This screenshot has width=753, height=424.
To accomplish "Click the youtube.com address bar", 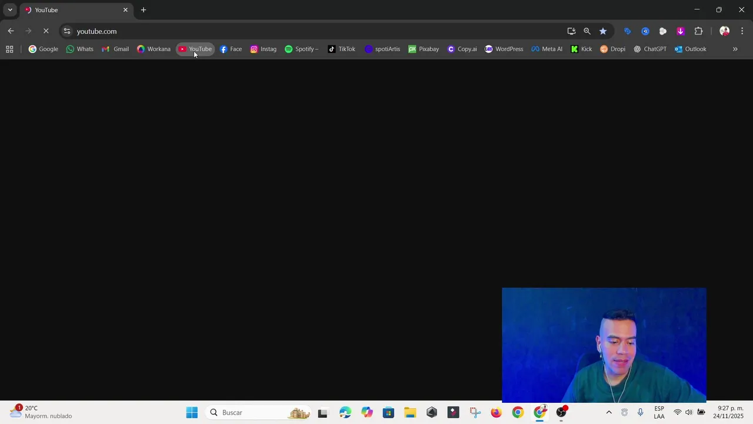I will [318, 31].
